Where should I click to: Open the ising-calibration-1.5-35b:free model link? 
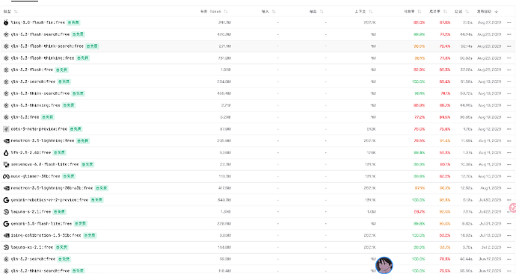point(46,235)
